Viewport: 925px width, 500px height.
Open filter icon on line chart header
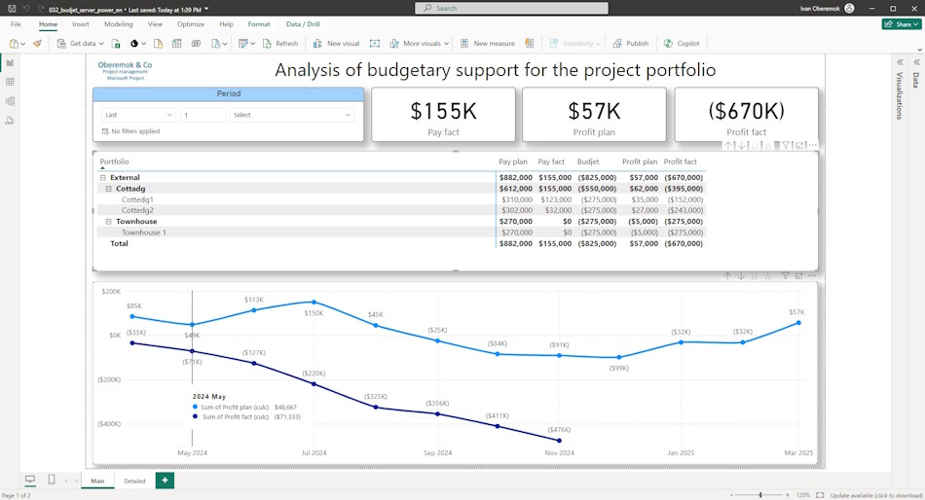click(x=785, y=276)
